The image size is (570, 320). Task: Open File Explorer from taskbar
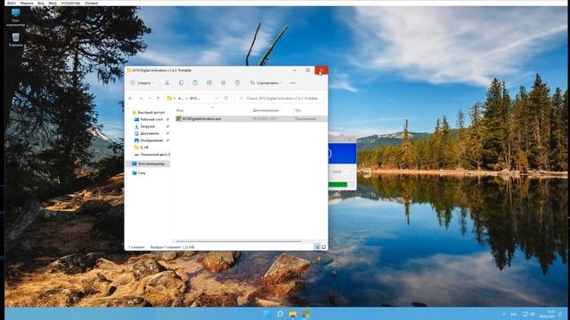293,314
